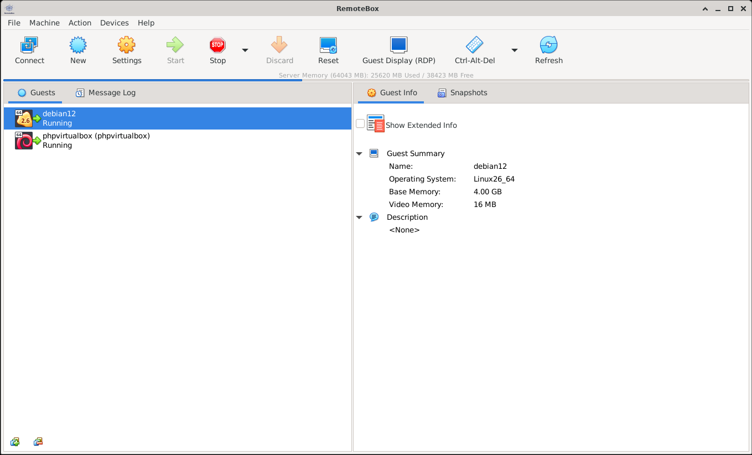The width and height of the screenshot is (752, 455).
Task: Click the Guest Summary monitor icon
Action: click(374, 153)
